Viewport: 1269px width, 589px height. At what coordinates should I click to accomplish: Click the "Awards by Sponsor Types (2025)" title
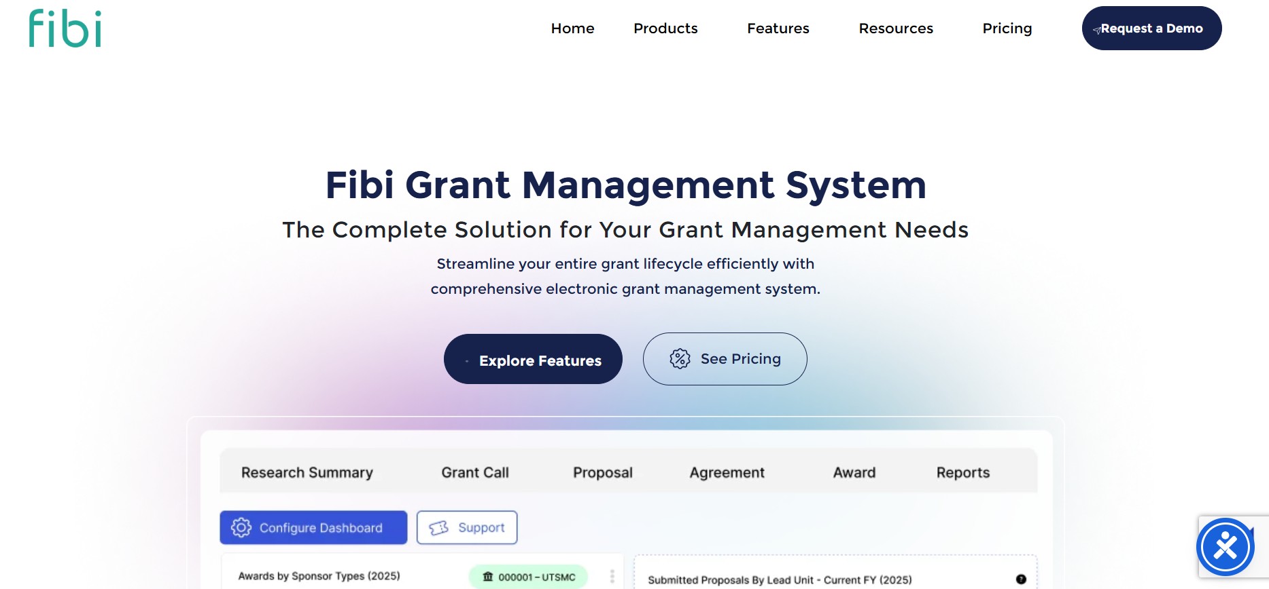click(x=319, y=576)
